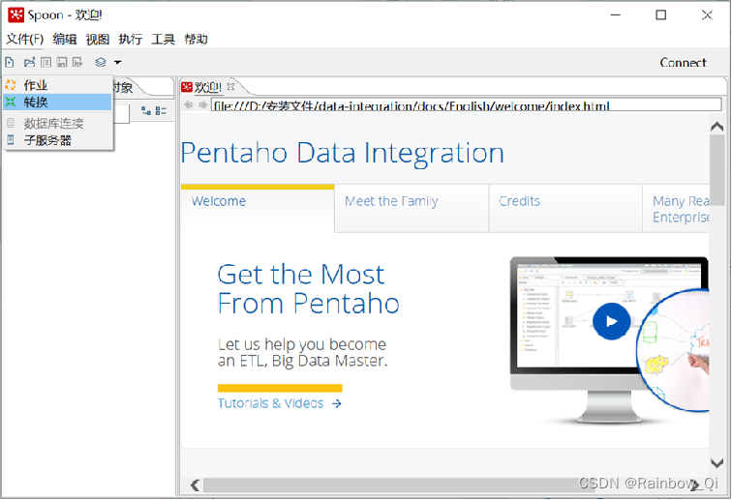Click the horizontal scrollbar left arrow
The image size is (732, 500).
[196, 485]
